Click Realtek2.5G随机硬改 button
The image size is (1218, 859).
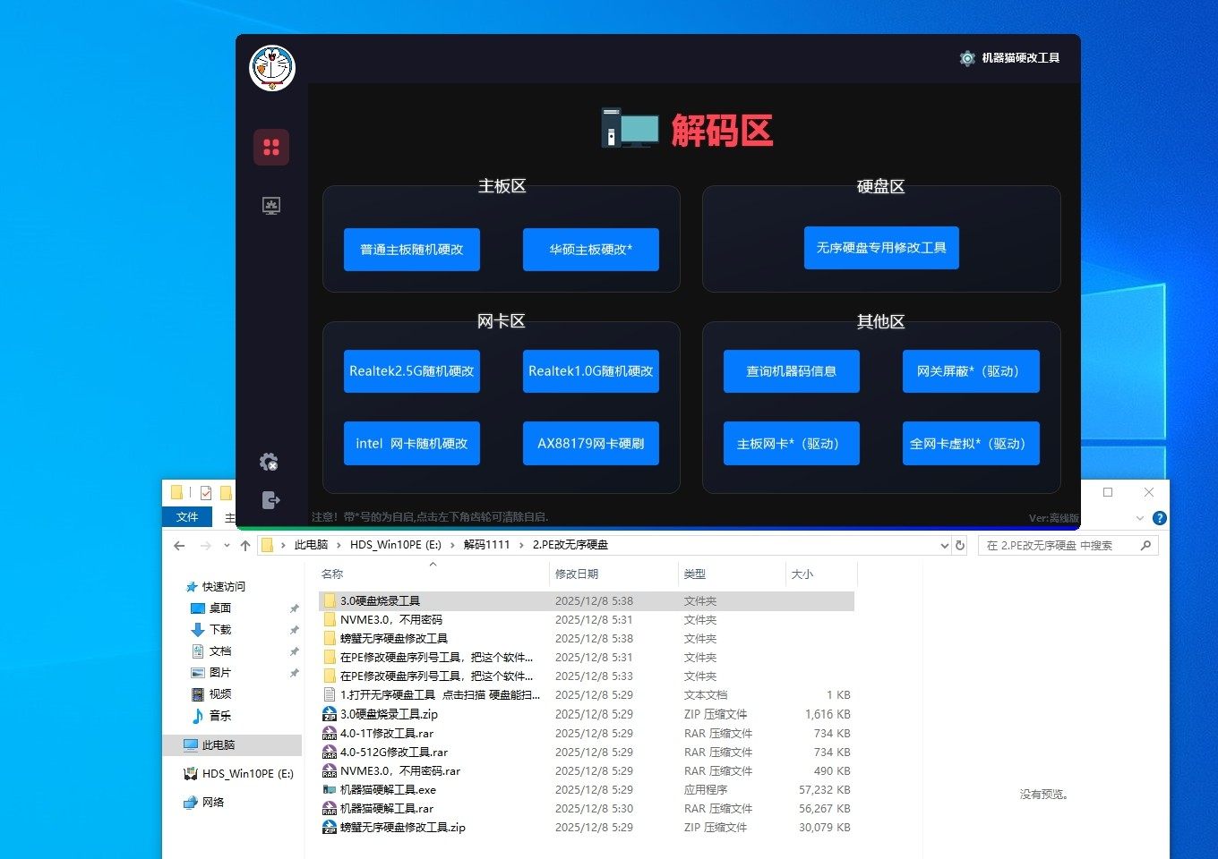coord(412,371)
